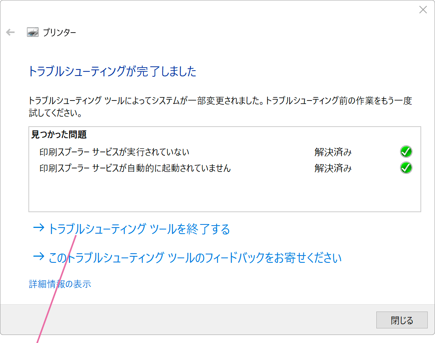Screen dimensions: 435x343
Task: Click green checkmark for 自動的に起動されていません
Action: click(x=406, y=168)
